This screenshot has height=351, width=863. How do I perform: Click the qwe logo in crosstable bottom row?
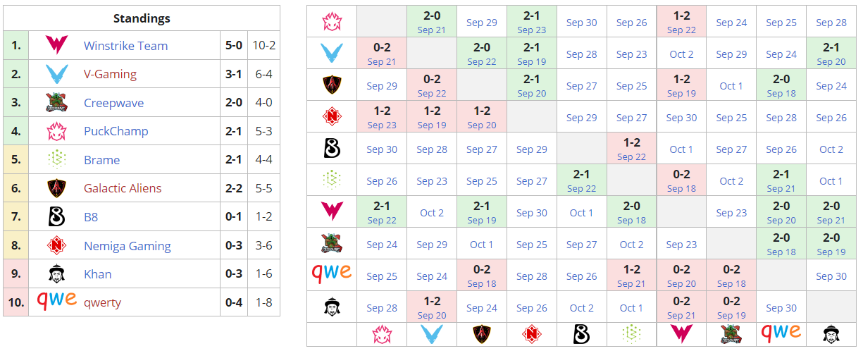[781, 332]
